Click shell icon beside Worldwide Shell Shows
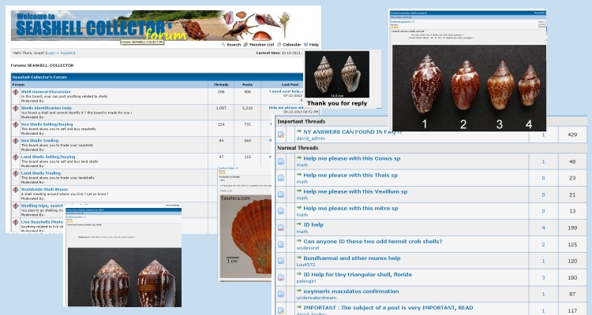 pyautogui.click(x=16, y=190)
